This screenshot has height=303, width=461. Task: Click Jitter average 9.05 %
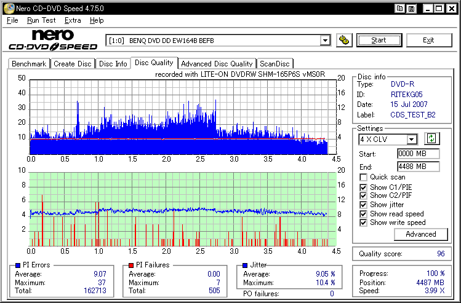pyautogui.click(x=326, y=274)
